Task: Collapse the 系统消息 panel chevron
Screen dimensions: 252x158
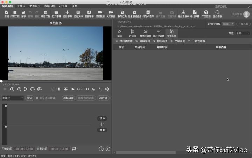Action: click(x=249, y=7)
